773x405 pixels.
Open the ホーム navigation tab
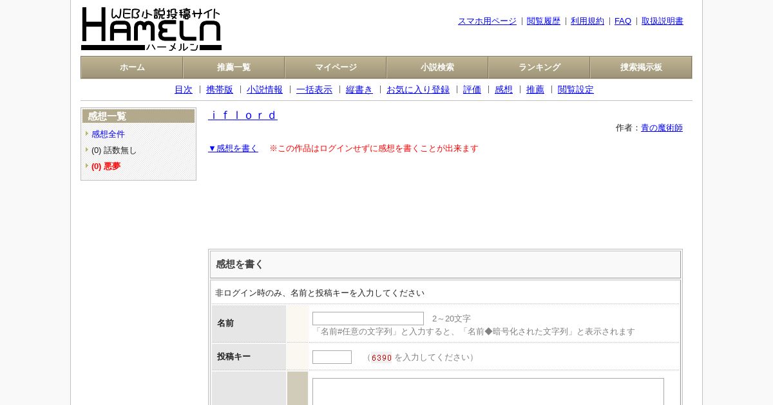[132, 67]
